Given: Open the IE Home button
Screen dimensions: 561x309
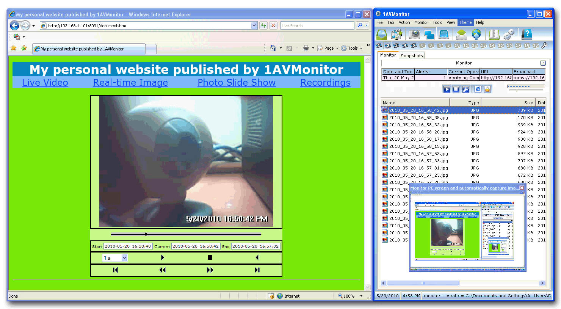Looking at the screenshot, I should (x=273, y=48).
